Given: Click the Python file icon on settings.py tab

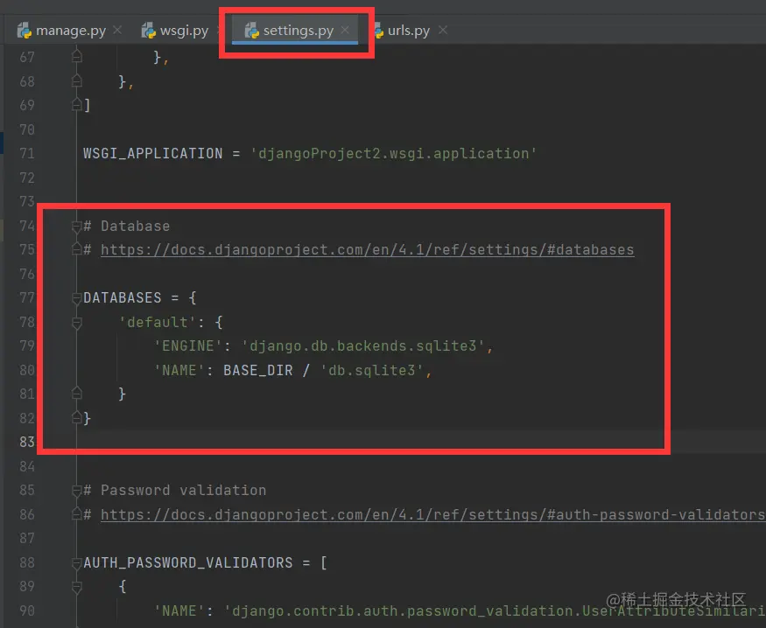Looking at the screenshot, I should click(251, 31).
